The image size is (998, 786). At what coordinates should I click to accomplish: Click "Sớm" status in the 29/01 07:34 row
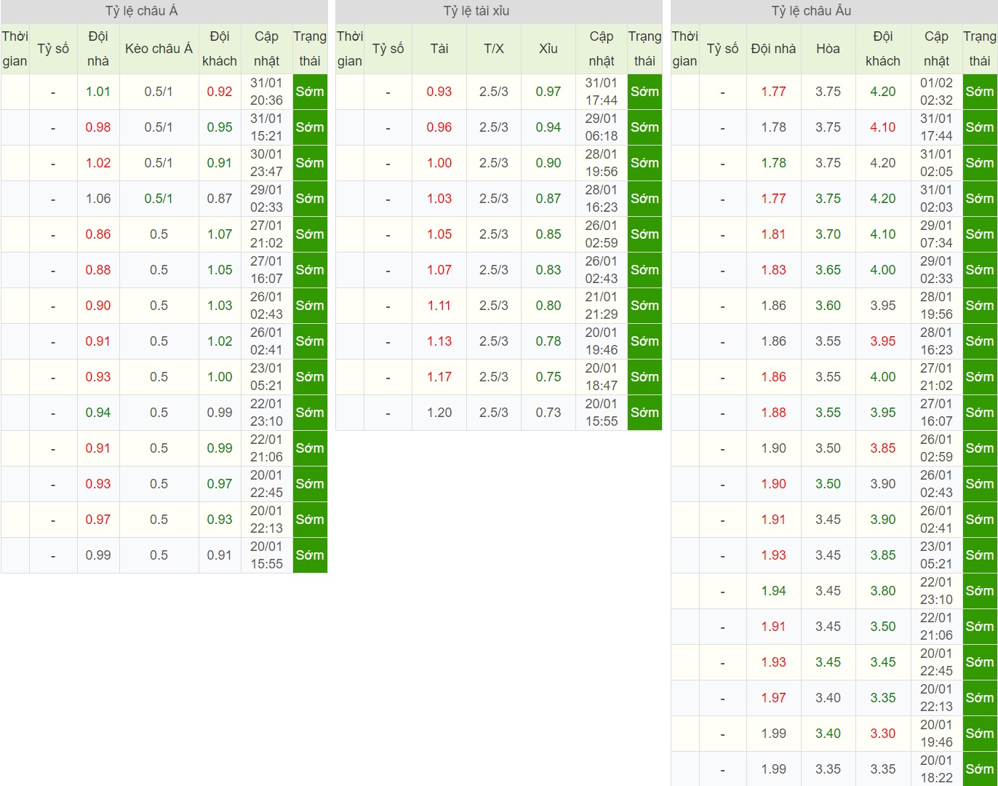[x=980, y=234]
